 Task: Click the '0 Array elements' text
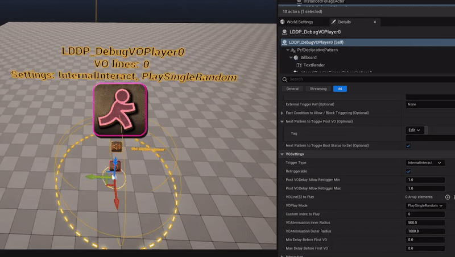(419, 197)
